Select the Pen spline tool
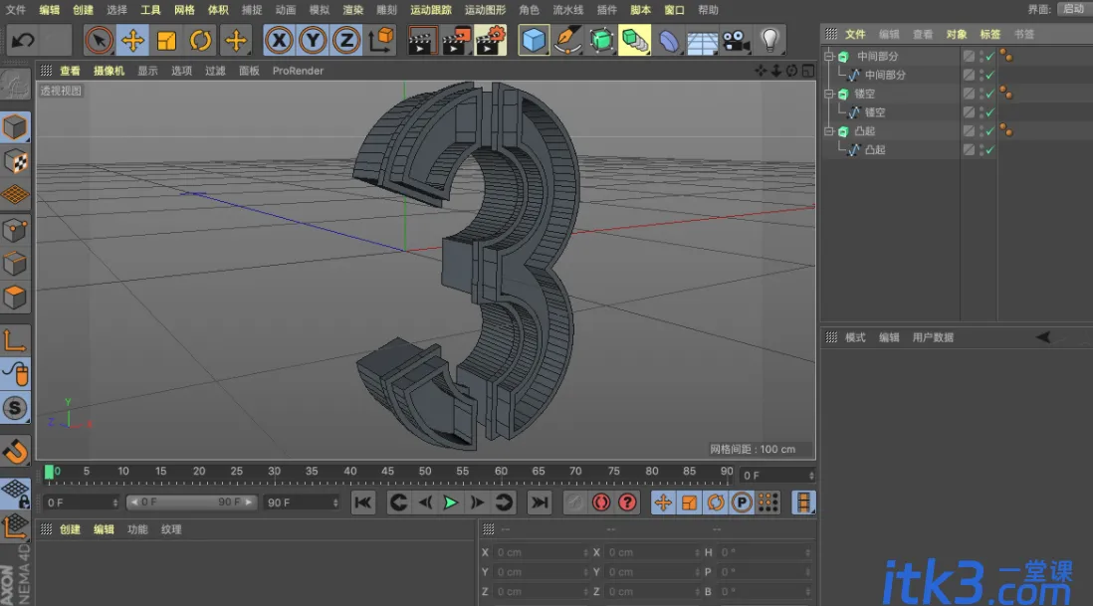 [567, 41]
